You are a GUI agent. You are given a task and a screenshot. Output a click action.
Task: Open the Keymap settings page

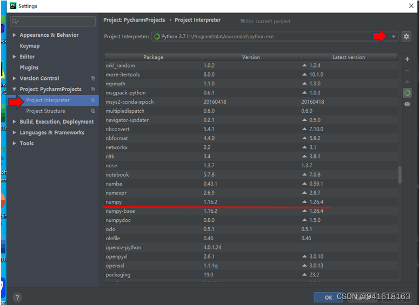pyautogui.click(x=30, y=46)
